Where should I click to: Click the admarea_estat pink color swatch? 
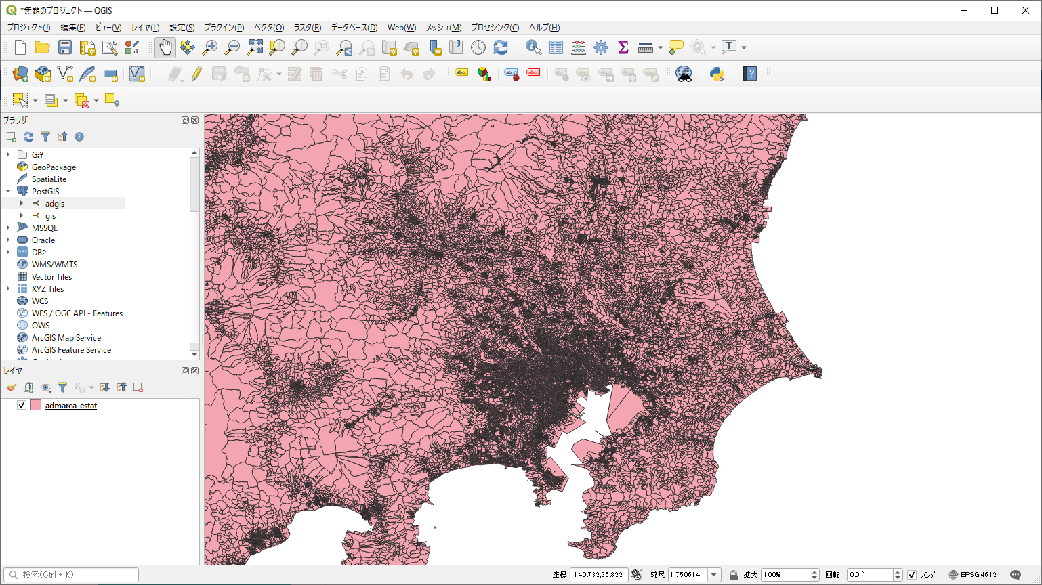pyautogui.click(x=36, y=405)
